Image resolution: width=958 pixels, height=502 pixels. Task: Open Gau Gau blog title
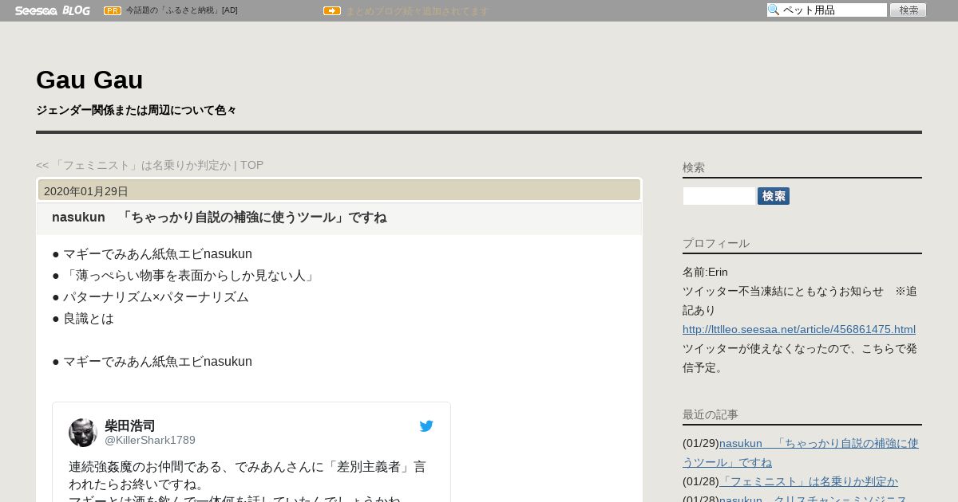pyautogui.click(x=89, y=80)
